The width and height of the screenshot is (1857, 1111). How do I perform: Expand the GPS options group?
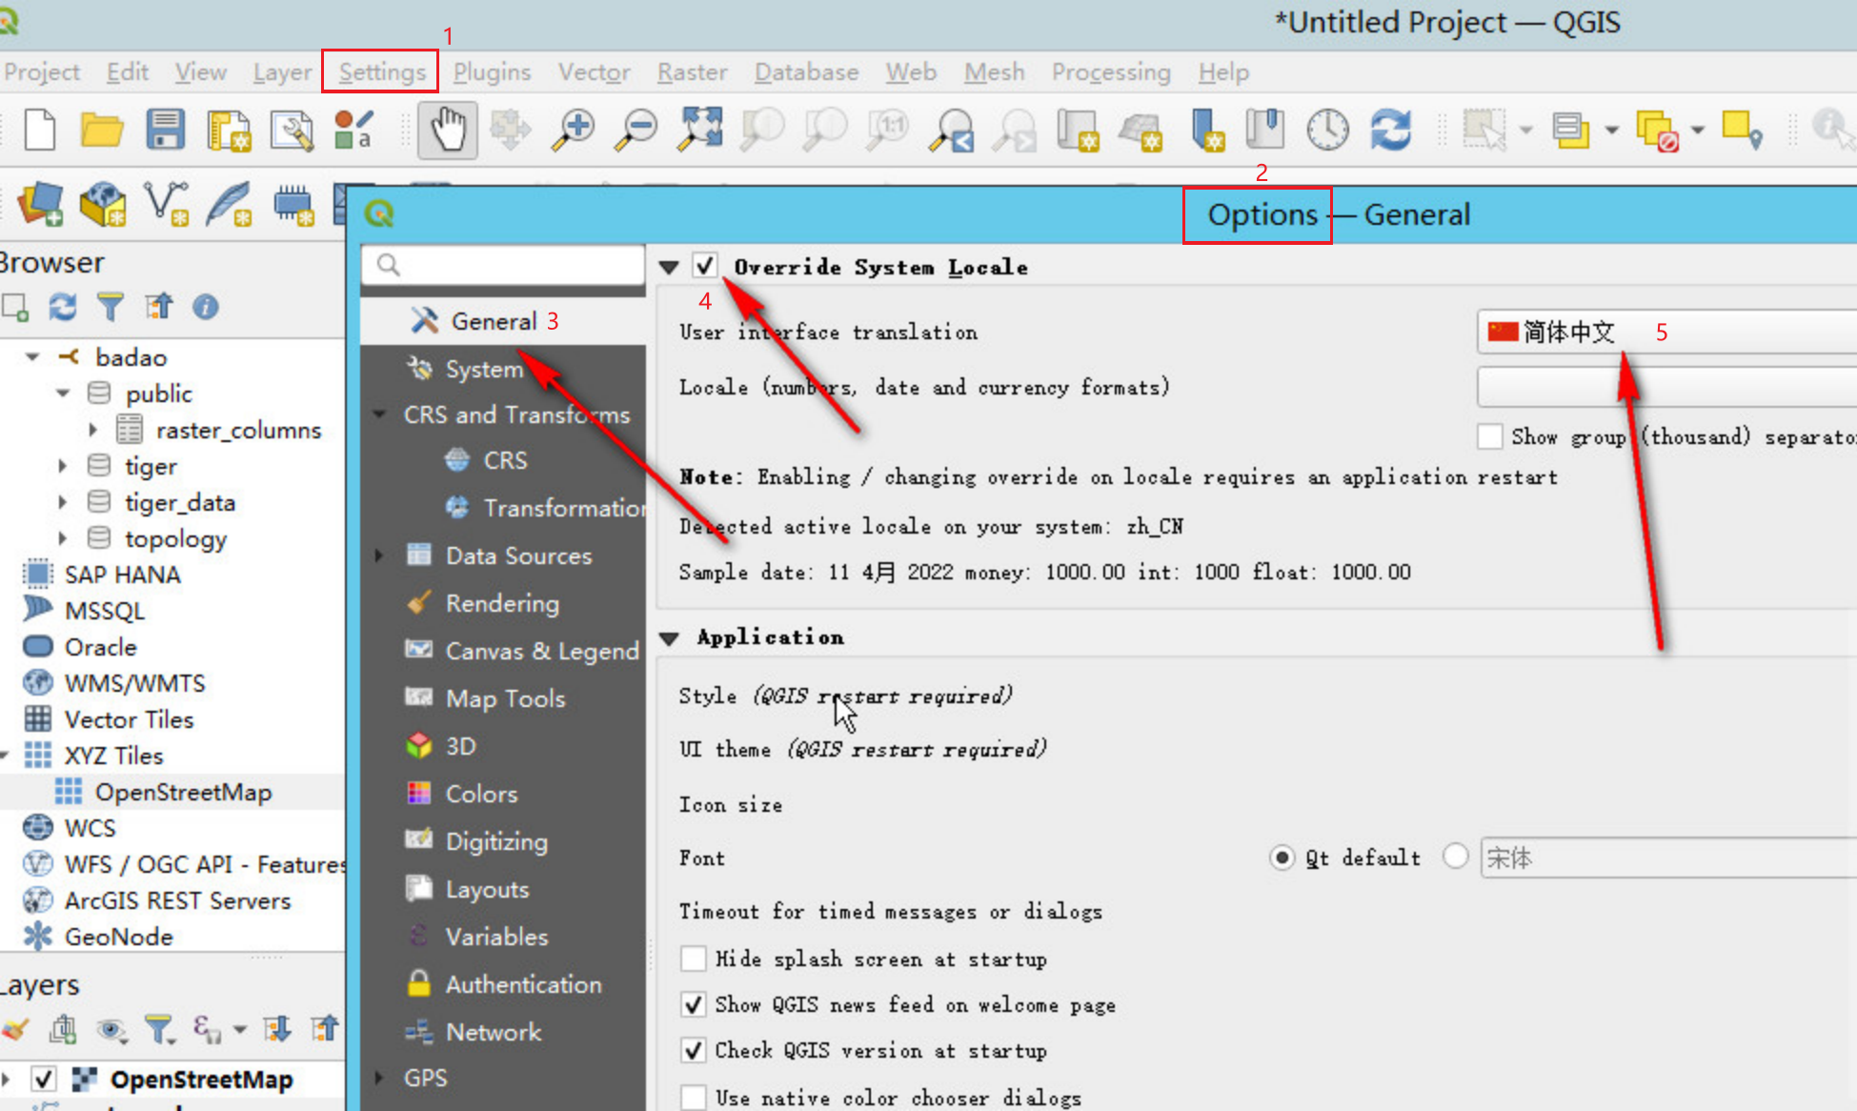click(x=379, y=1078)
